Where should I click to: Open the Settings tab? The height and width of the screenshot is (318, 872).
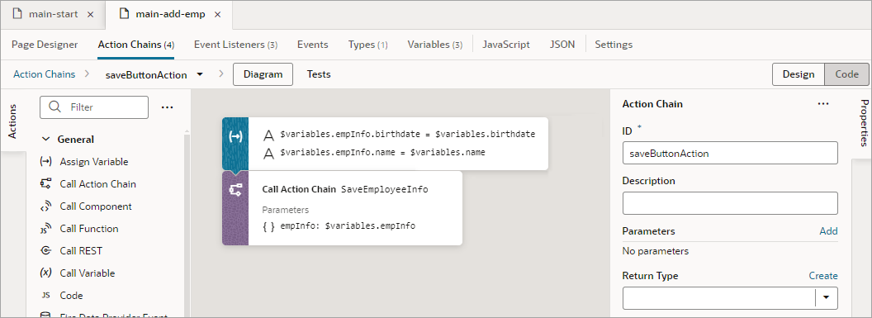click(614, 45)
